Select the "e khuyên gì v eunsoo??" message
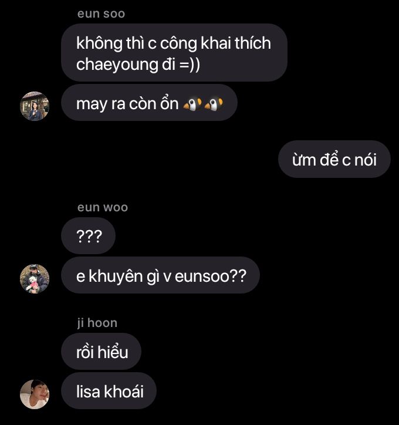 (160, 275)
